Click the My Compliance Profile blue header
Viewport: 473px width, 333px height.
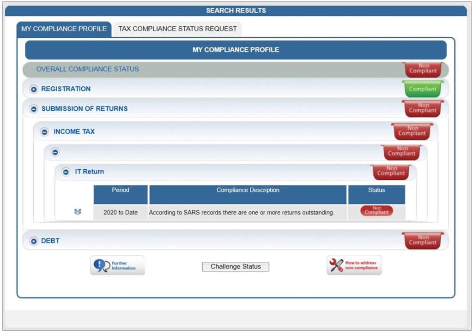tap(236, 50)
